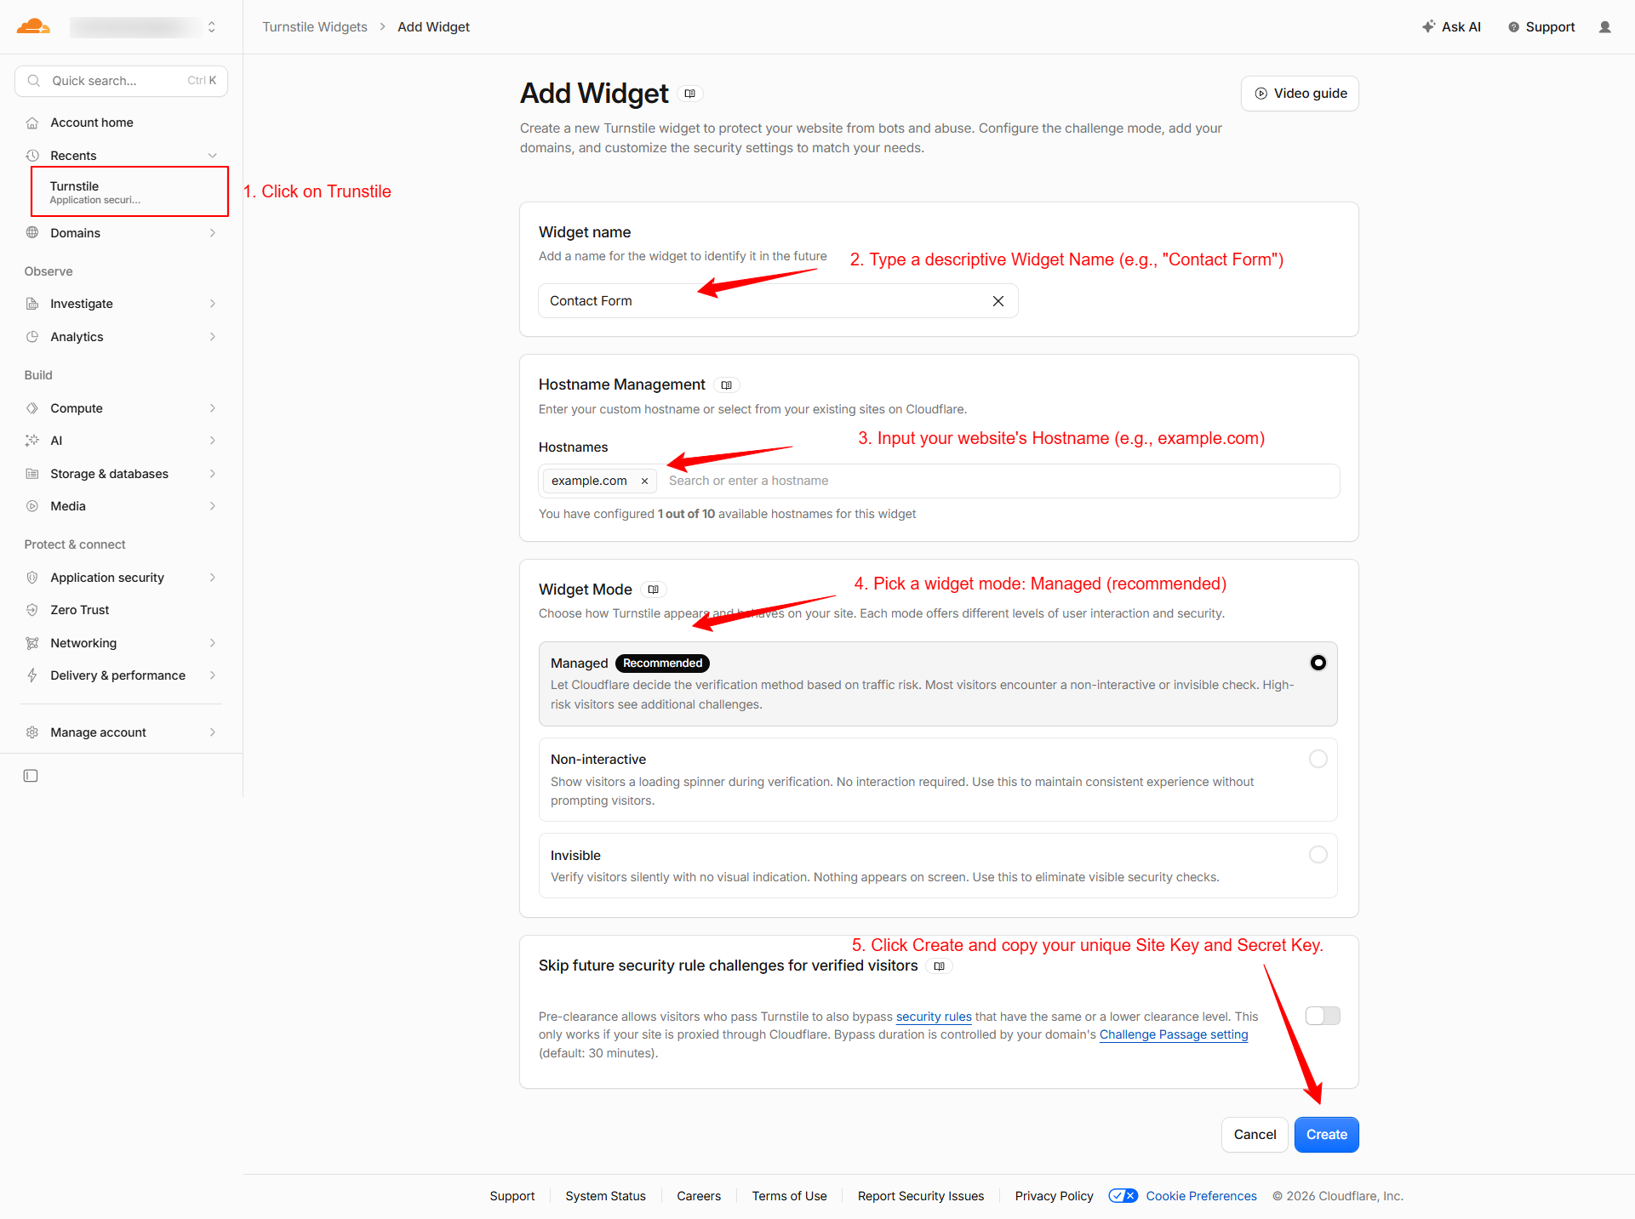Click the Compute icon

point(32,408)
